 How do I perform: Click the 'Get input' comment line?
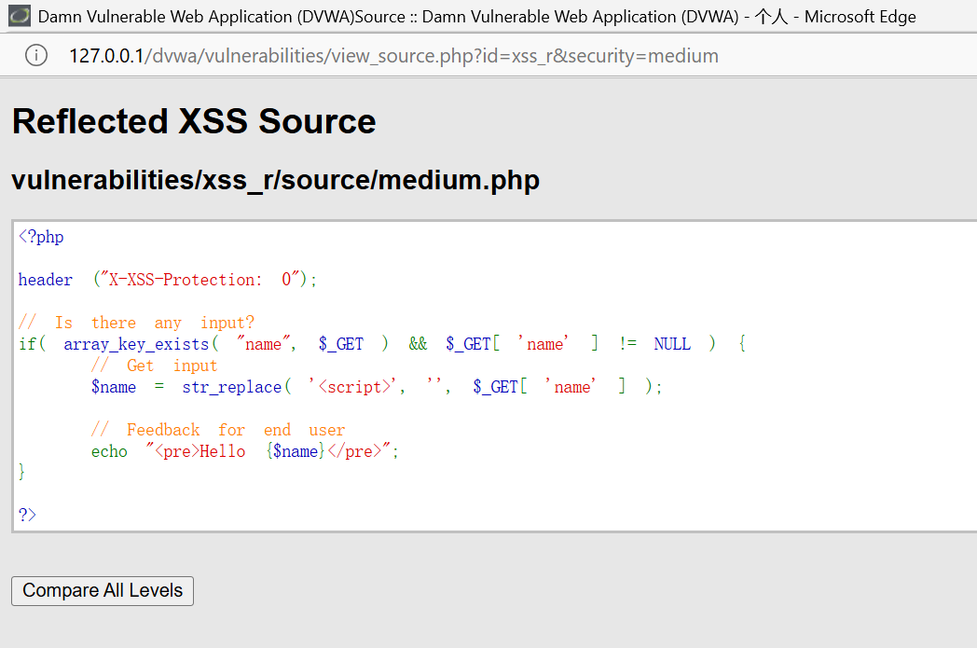(155, 365)
